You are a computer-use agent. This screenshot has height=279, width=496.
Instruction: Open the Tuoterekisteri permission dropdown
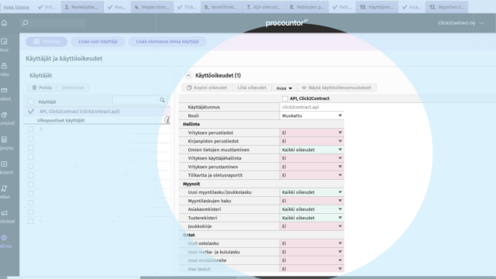pos(312,218)
